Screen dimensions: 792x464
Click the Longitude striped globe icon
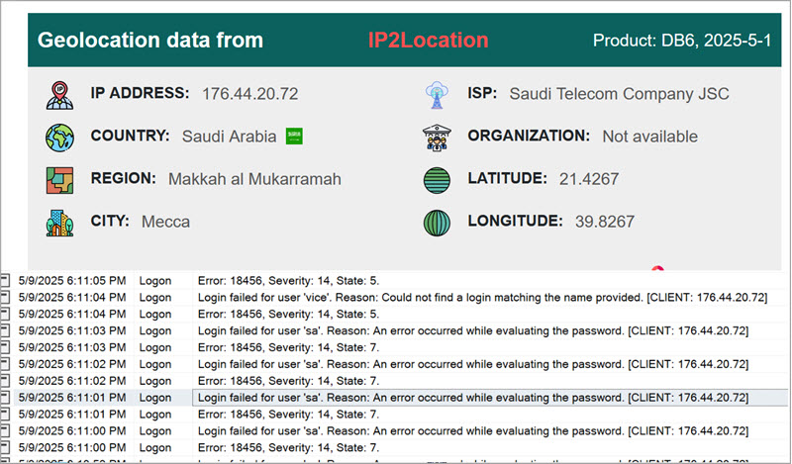click(x=437, y=222)
